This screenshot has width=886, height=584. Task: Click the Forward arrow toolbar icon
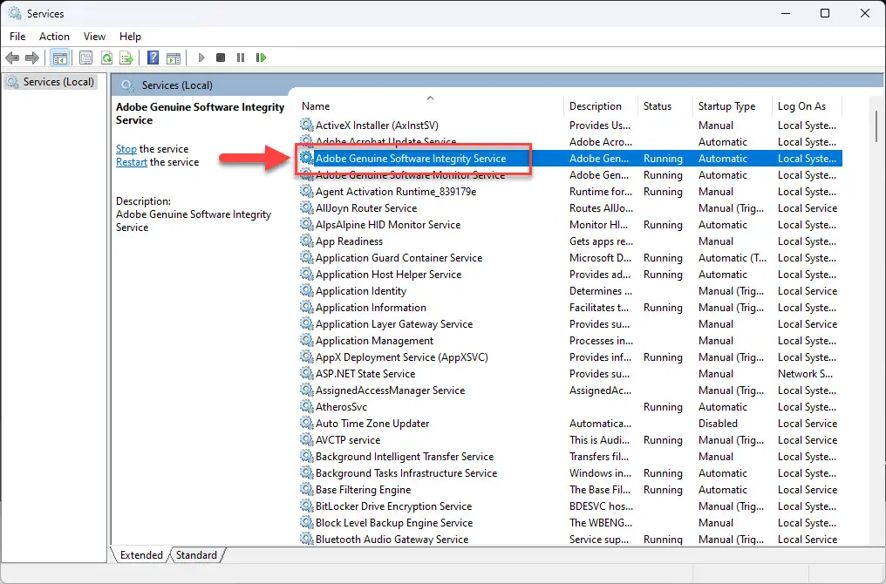coord(32,58)
